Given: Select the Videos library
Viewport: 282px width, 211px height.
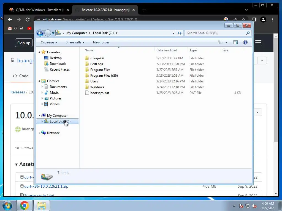Looking at the screenshot, I should (55, 104).
